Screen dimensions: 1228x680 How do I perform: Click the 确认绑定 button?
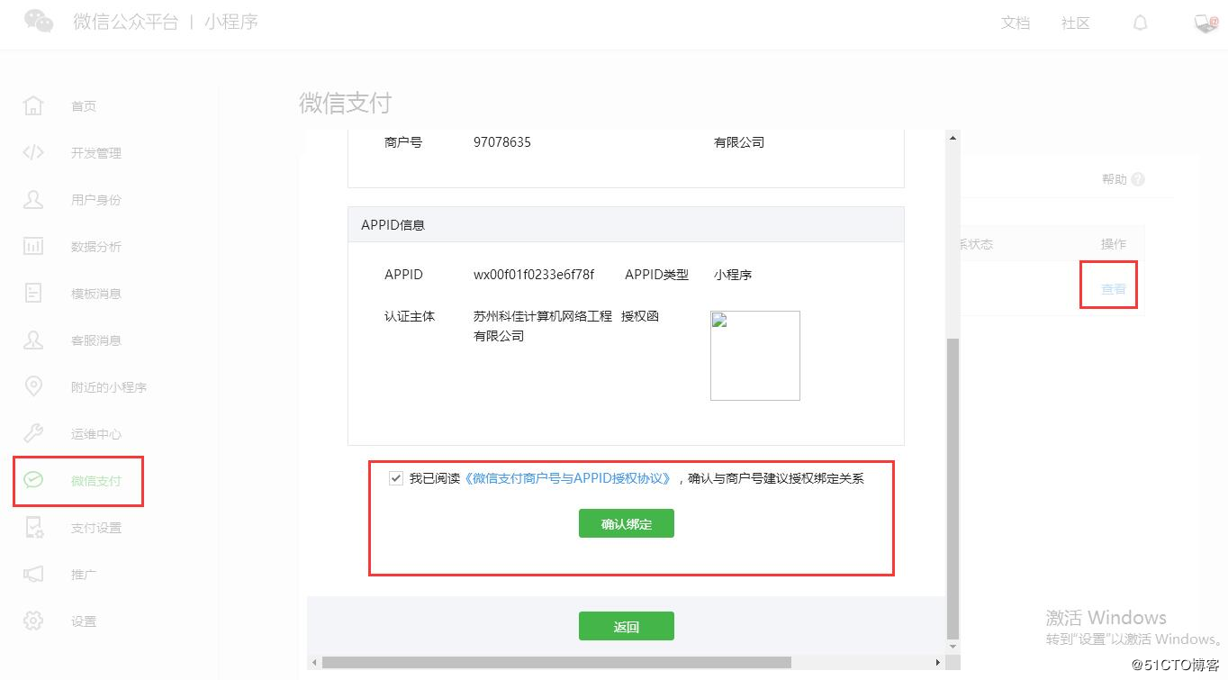click(x=627, y=523)
